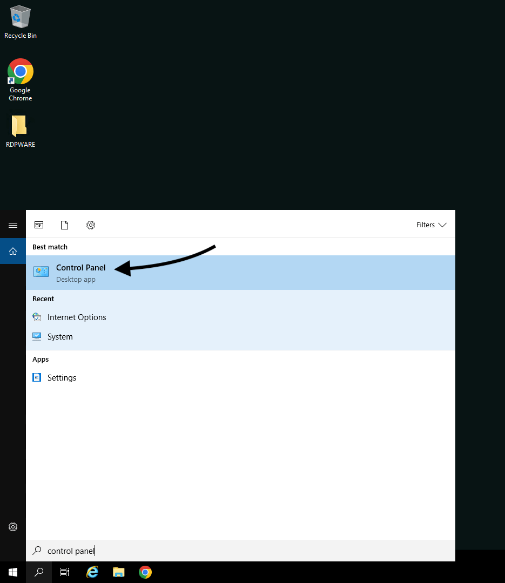The image size is (505, 583).
Task: Filter search results by Documents icon
Action: click(64, 225)
